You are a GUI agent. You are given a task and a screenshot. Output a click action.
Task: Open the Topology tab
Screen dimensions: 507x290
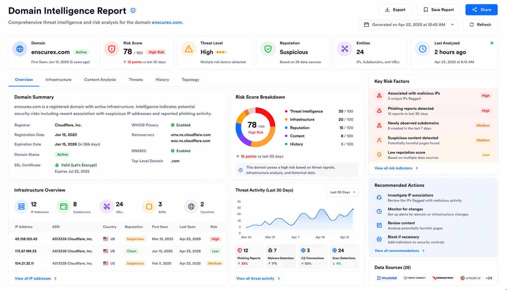[190, 80]
